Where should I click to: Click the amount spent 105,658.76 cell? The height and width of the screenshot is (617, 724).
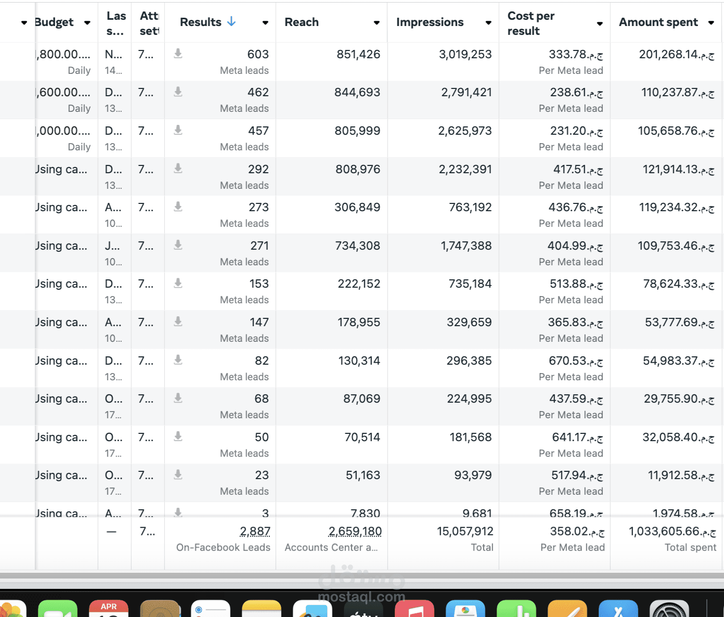point(676,131)
